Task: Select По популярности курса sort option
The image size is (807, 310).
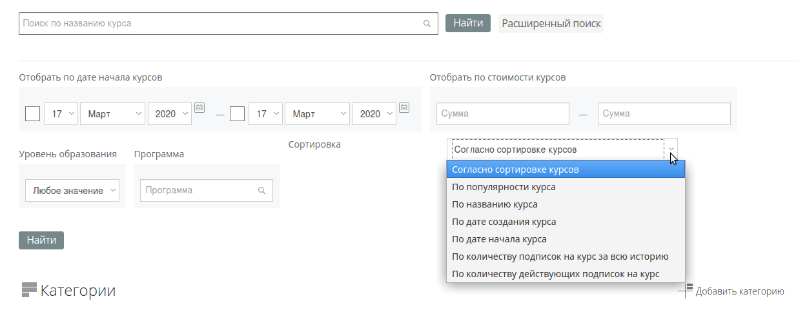Action: tap(504, 188)
